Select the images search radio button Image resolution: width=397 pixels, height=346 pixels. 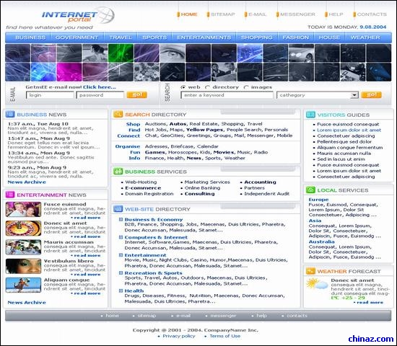tap(246, 87)
